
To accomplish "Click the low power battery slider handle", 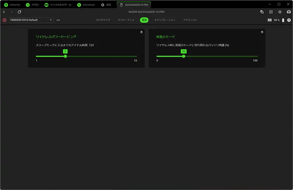I will tap(184, 56).
